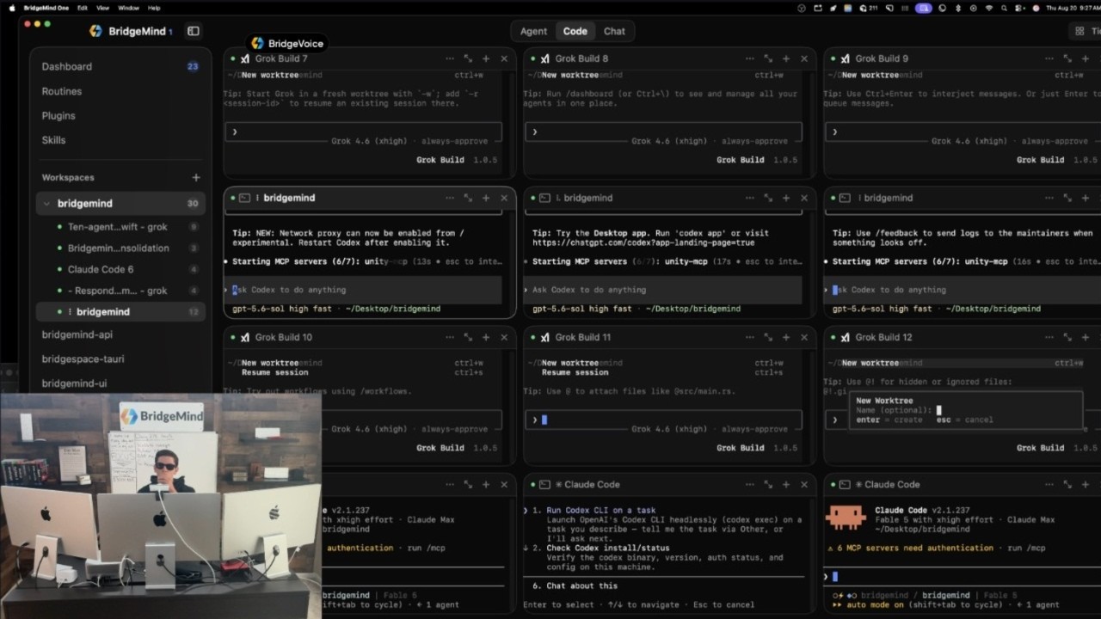Click plus icon in Grok Build 8 header
Image resolution: width=1101 pixels, height=619 pixels.
(x=786, y=58)
